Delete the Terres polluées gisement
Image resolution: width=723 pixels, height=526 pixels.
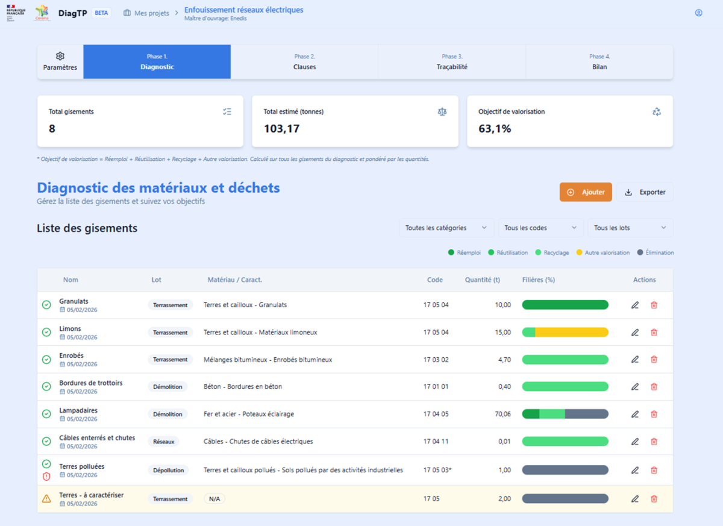(x=654, y=471)
